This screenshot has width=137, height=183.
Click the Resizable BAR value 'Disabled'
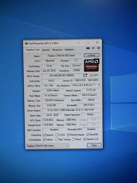91,129
